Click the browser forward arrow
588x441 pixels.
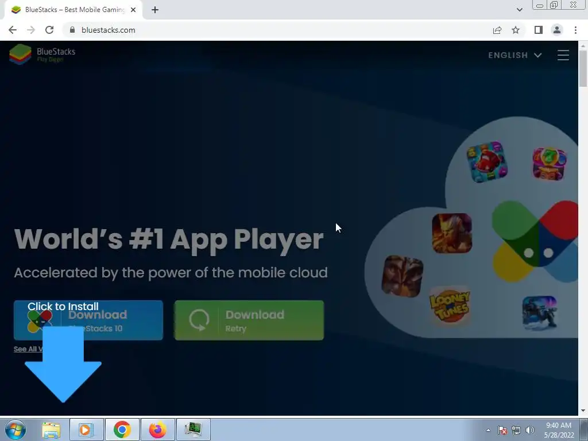pyautogui.click(x=31, y=30)
